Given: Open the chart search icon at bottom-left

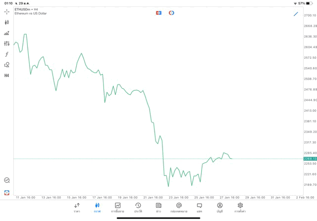Looking at the screenshot, I should (x=7, y=180).
